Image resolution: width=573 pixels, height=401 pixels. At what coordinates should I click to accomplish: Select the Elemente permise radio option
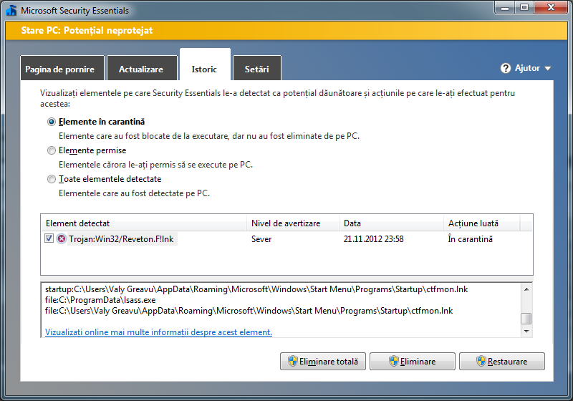[51, 150]
